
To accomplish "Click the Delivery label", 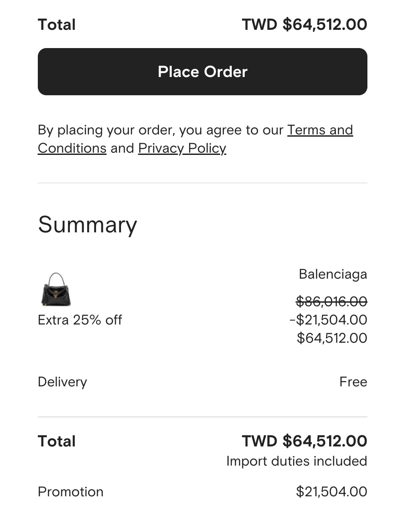I will tap(62, 382).
